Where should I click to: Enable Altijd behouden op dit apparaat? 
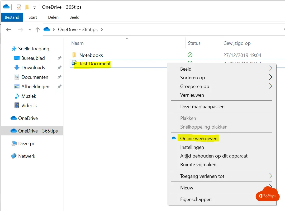[214, 156]
